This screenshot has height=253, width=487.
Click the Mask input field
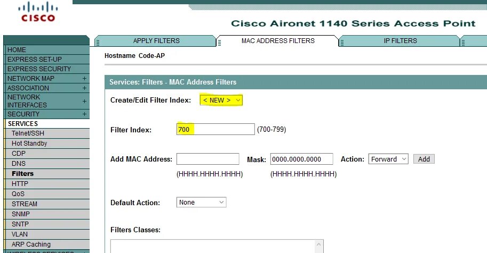[x=301, y=159]
